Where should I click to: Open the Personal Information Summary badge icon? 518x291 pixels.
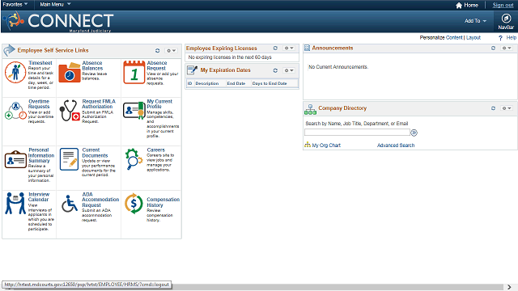[x=15, y=159]
